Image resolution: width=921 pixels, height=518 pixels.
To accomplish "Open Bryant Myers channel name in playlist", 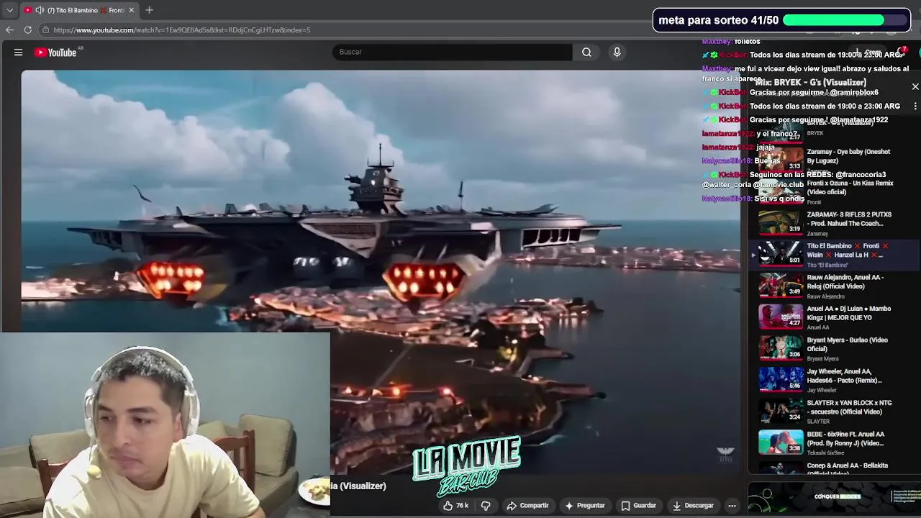I will (x=823, y=359).
